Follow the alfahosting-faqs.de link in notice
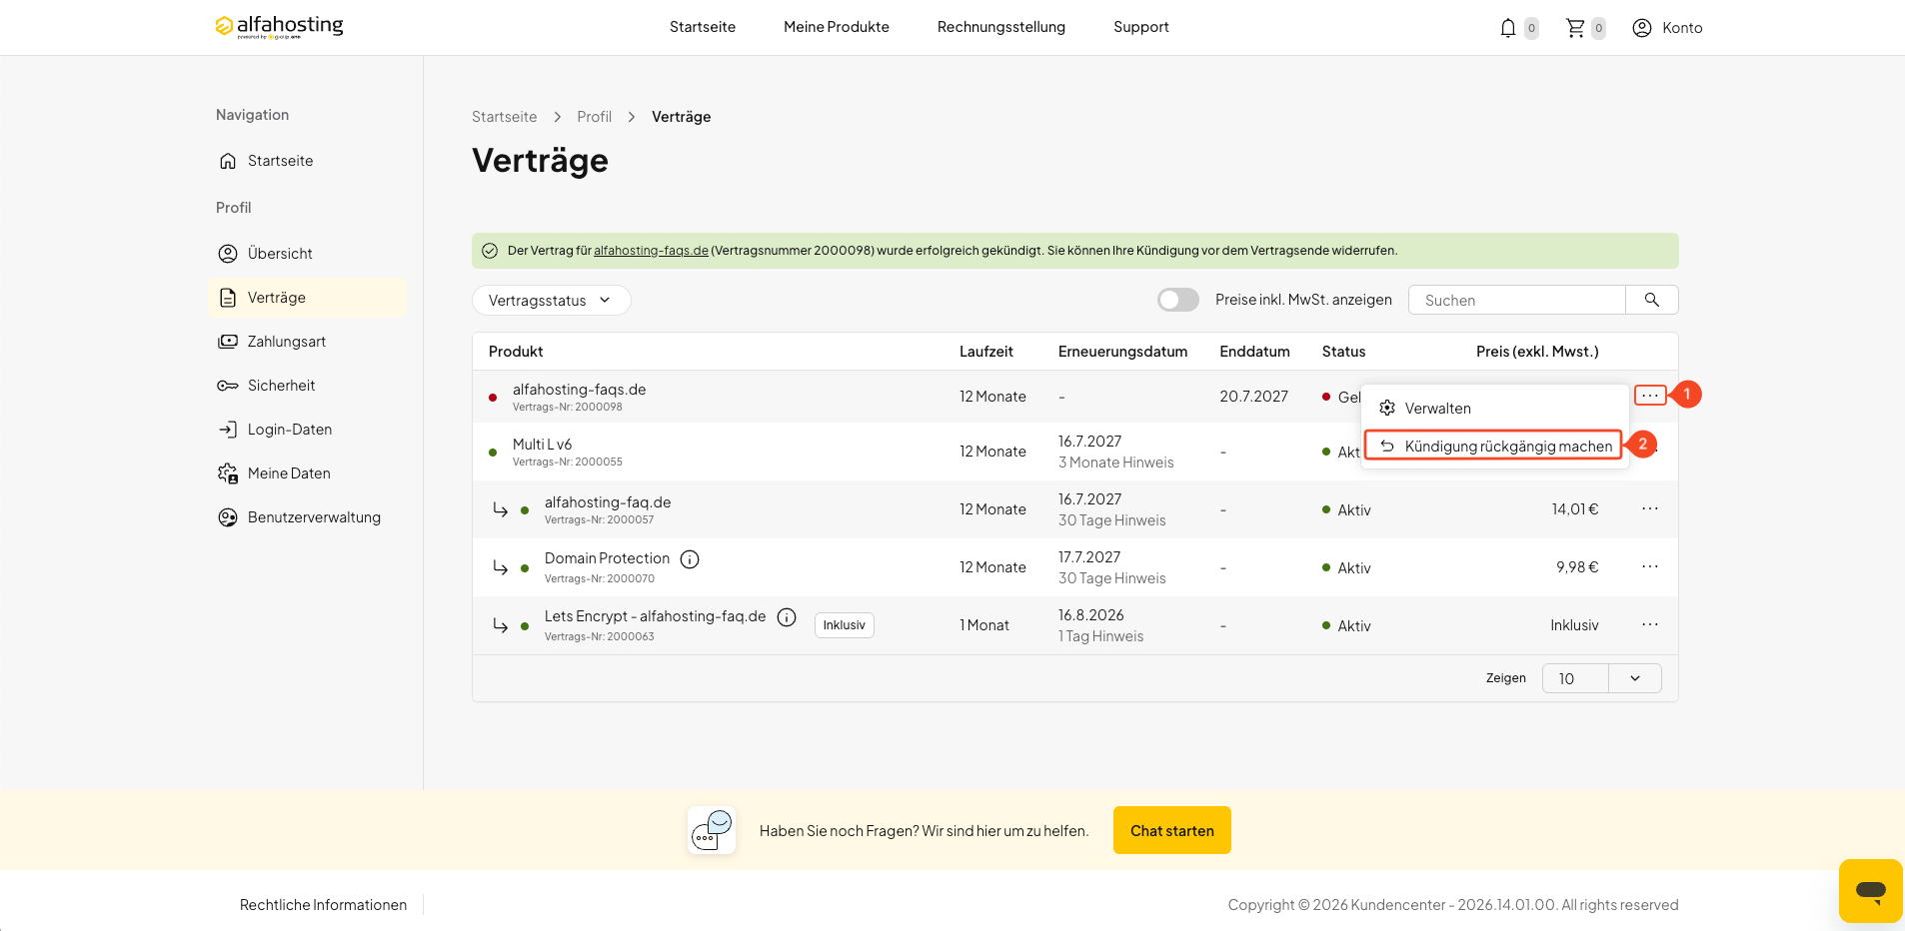The image size is (1905, 931). pyautogui.click(x=651, y=251)
